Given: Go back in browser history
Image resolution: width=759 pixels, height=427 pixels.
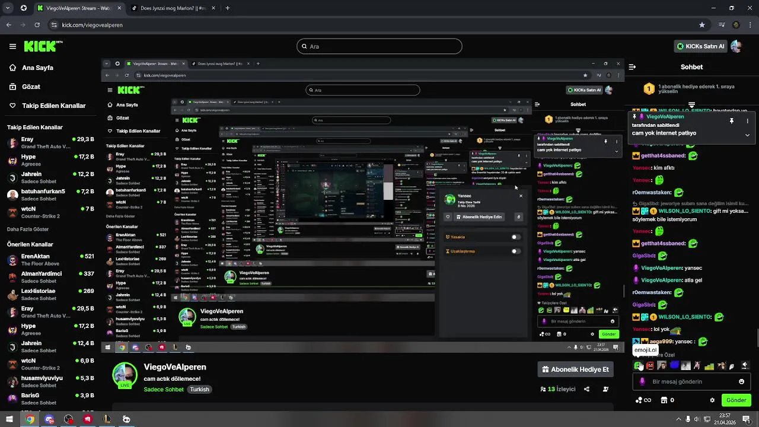Looking at the screenshot, I should [9, 25].
